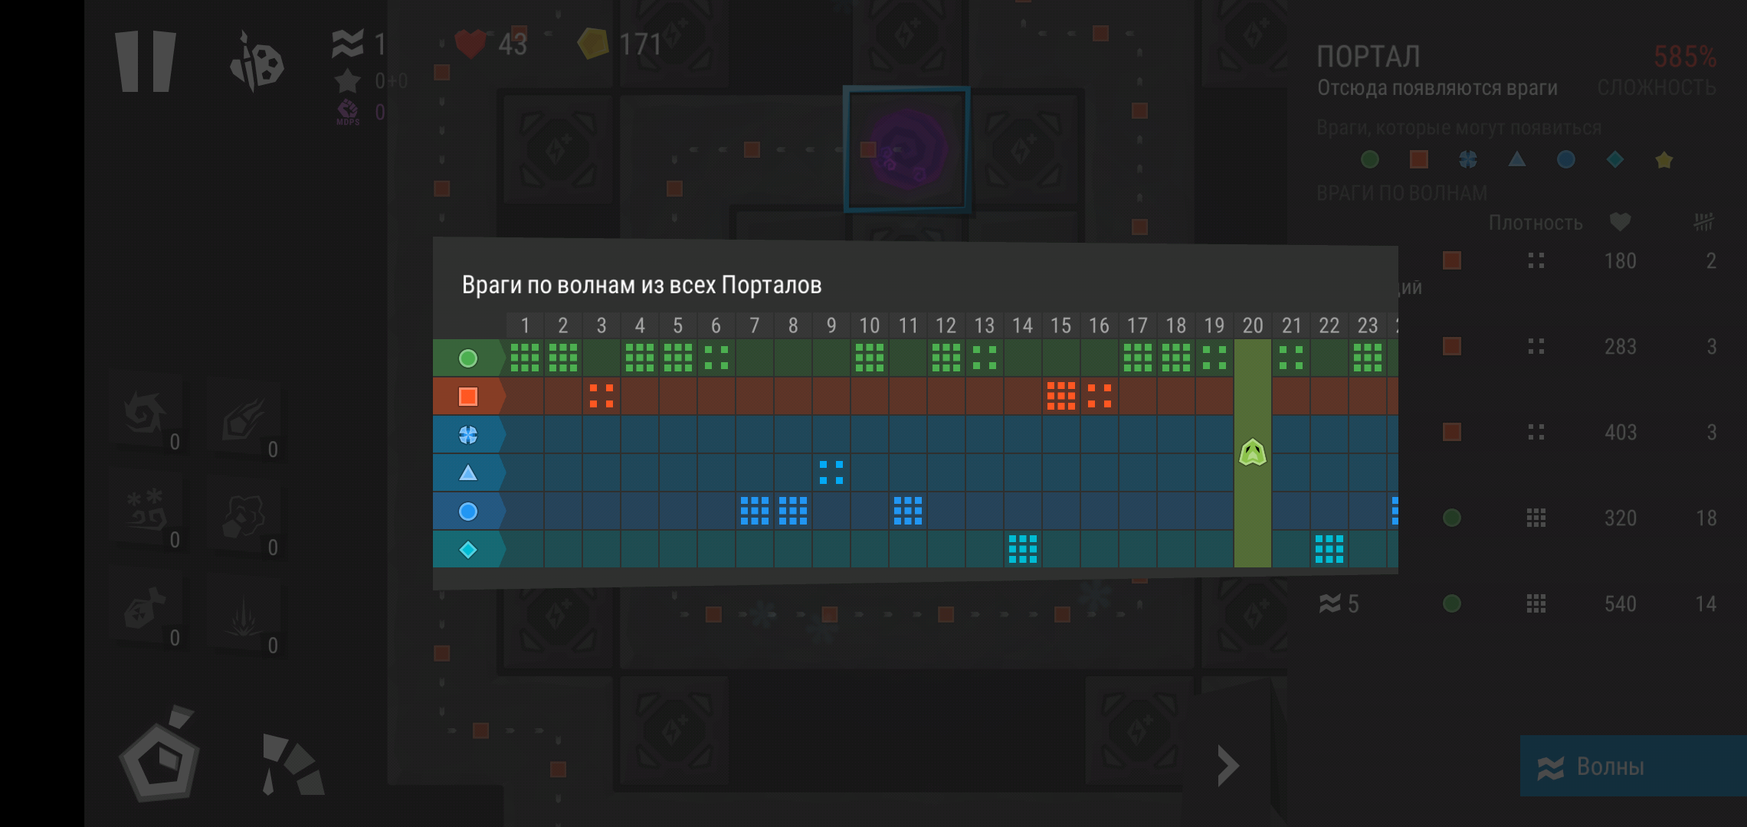Pause the game with the pause button

click(146, 61)
